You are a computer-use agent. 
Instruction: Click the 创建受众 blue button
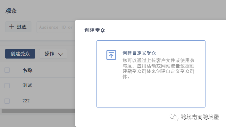(20, 54)
